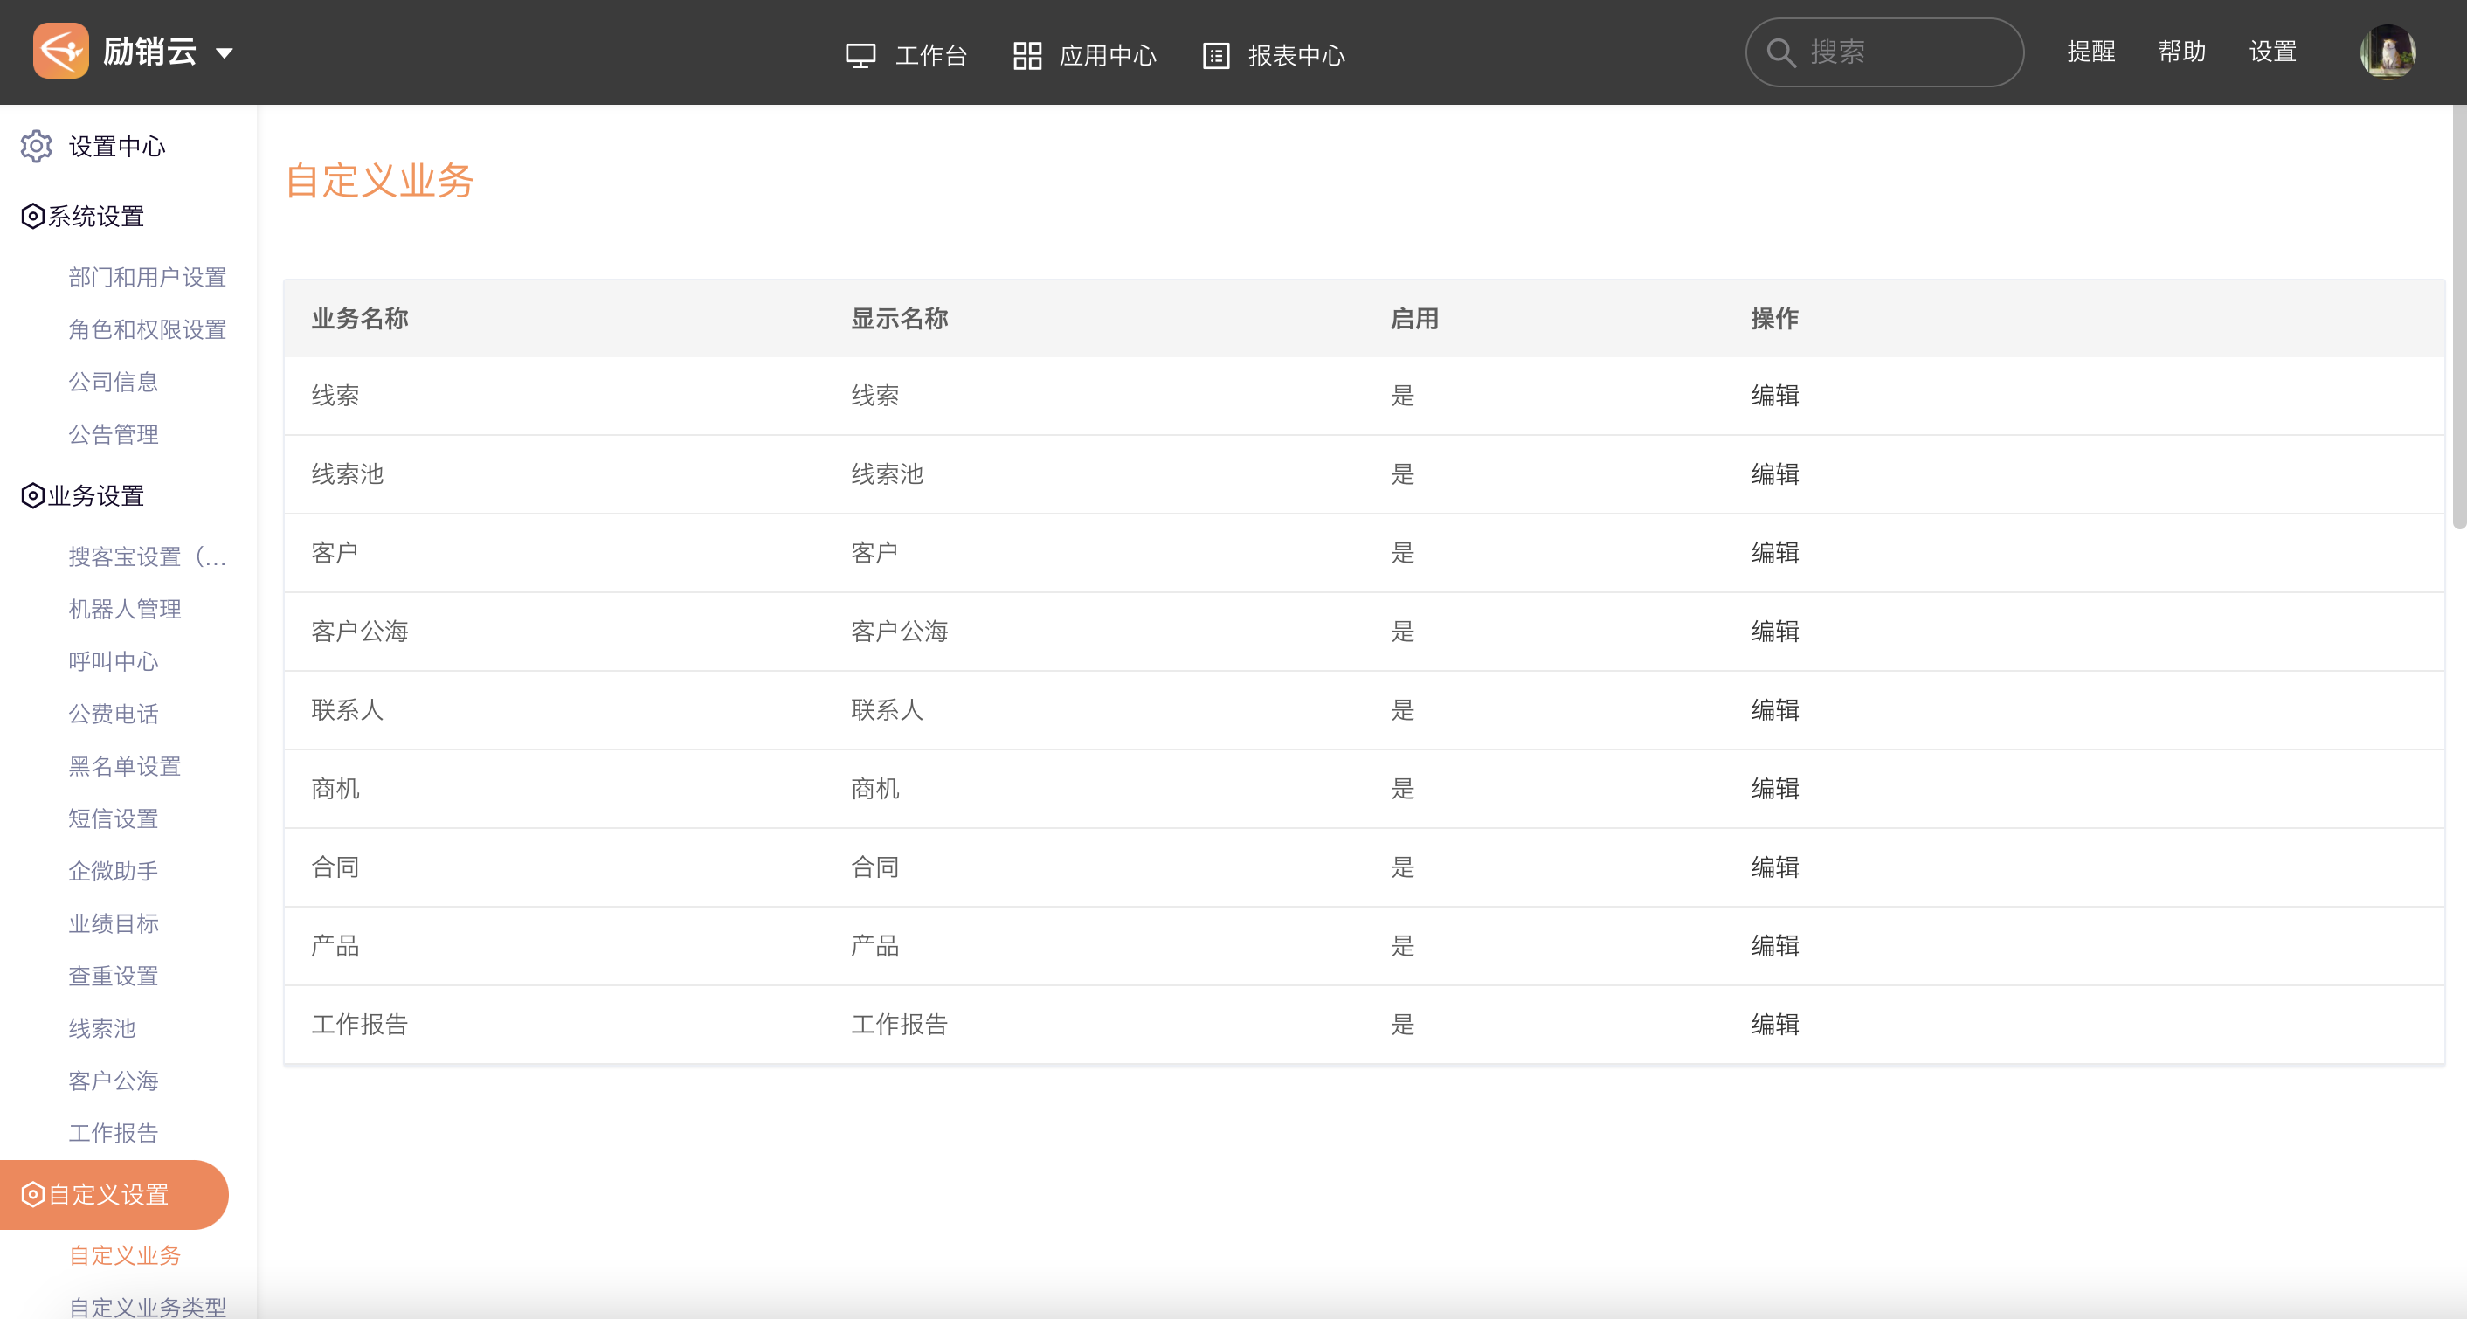Open the dropdown arrow beside 励销云

[225, 52]
